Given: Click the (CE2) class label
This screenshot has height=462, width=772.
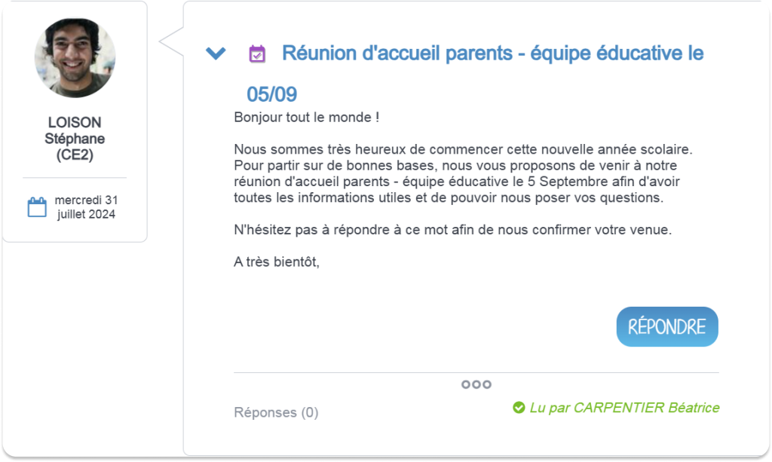Looking at the screenshot, I should click(x=75, y=155).
